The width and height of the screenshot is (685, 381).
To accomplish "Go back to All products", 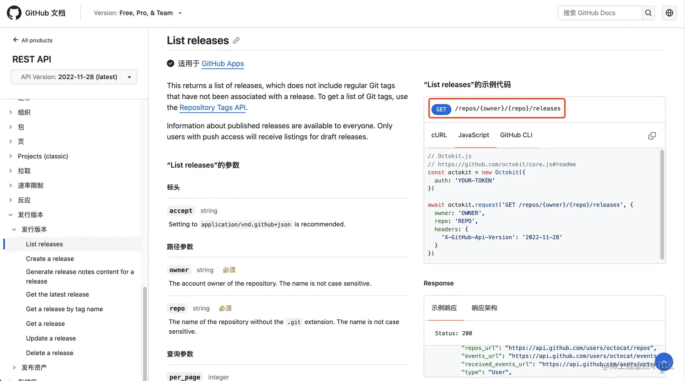I will (x=37, y=40).
